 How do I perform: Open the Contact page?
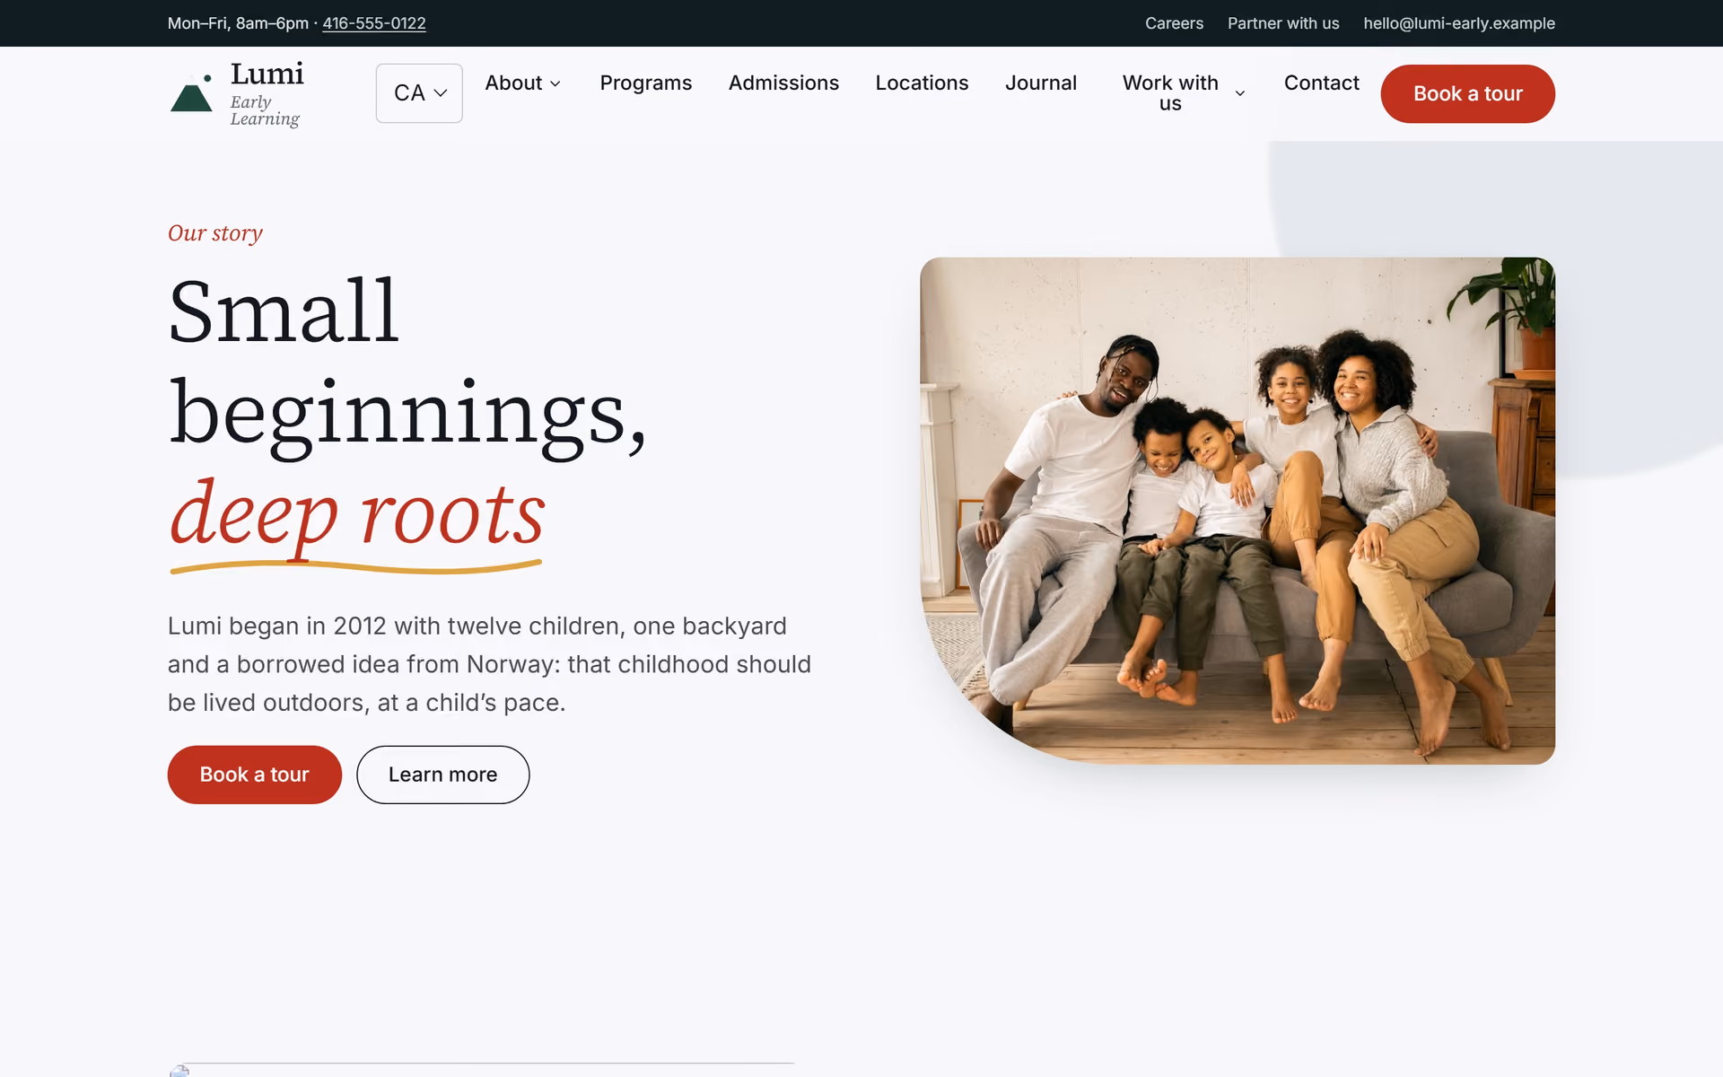[x=1321, y=83]
